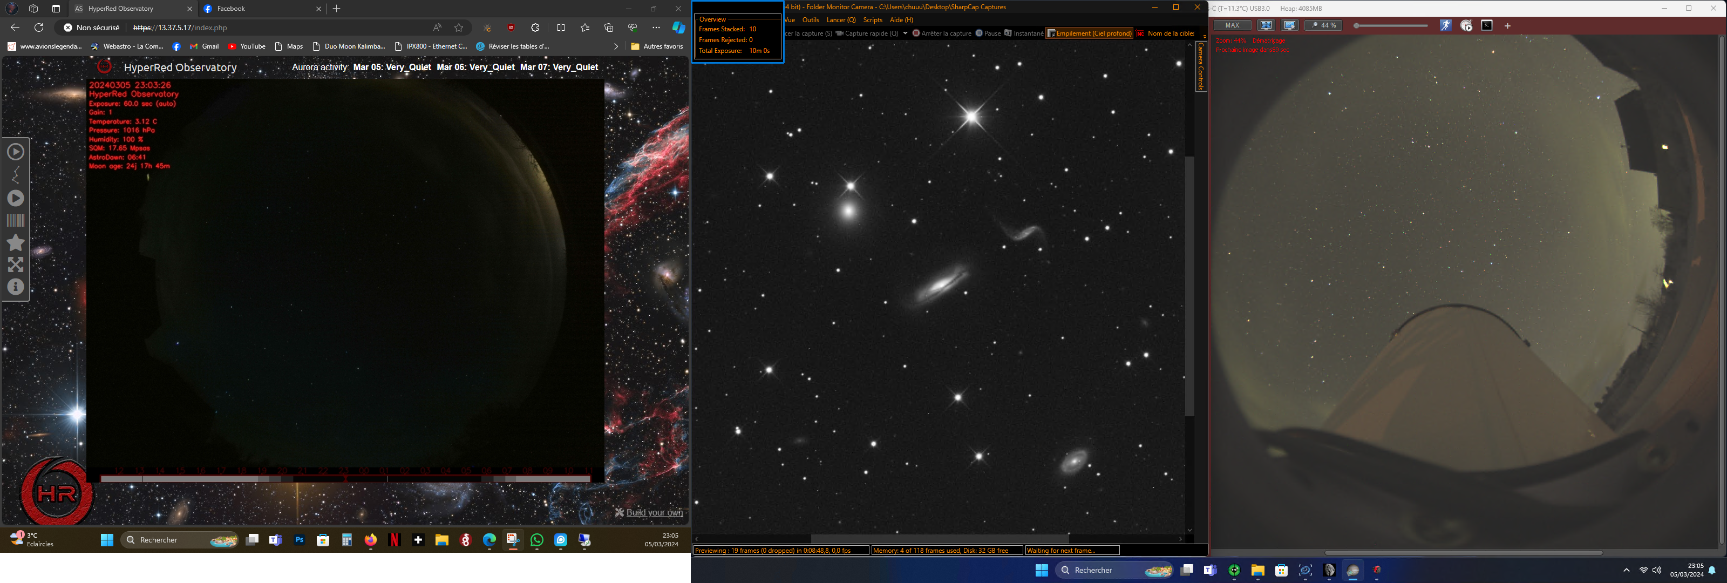Open the console icon in allsky toolbar

tap(1487, 25)
